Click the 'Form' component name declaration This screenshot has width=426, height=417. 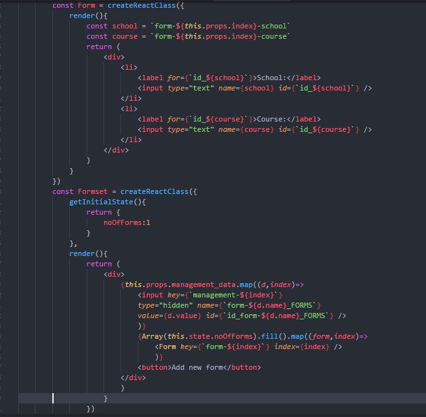coord(86,5)
